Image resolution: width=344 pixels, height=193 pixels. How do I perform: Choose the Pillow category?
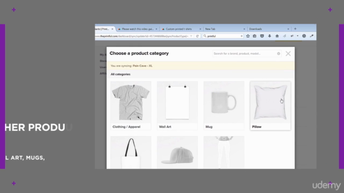coord(270,106)
